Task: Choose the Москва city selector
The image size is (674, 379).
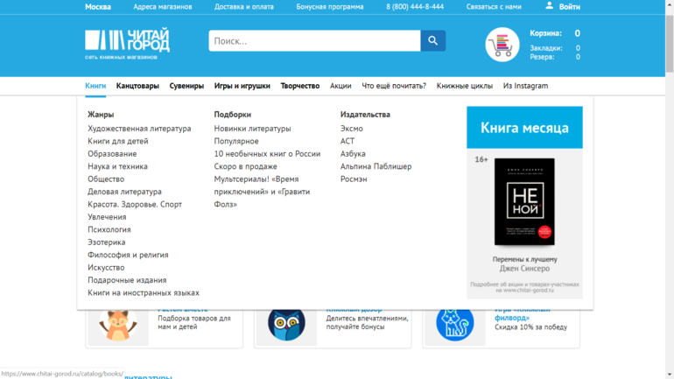Action: click(98, 7)
